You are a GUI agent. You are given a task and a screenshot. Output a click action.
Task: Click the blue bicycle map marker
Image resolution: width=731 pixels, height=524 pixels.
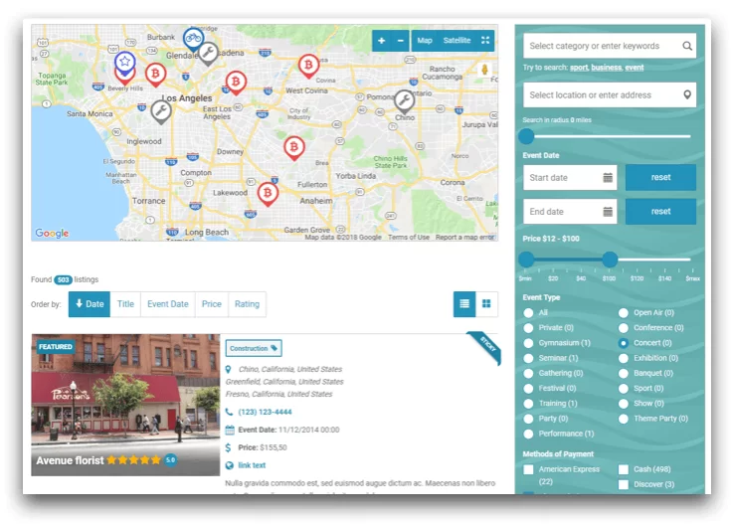(x=193, y=38)
